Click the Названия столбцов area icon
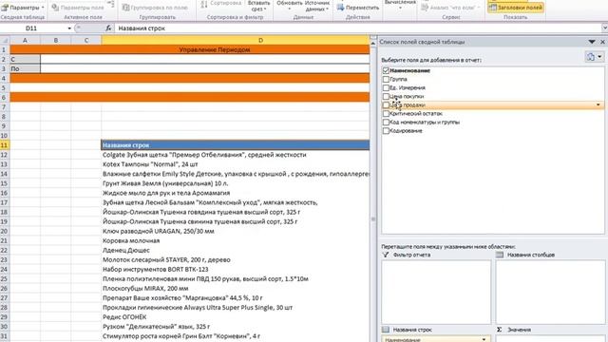 500,255
